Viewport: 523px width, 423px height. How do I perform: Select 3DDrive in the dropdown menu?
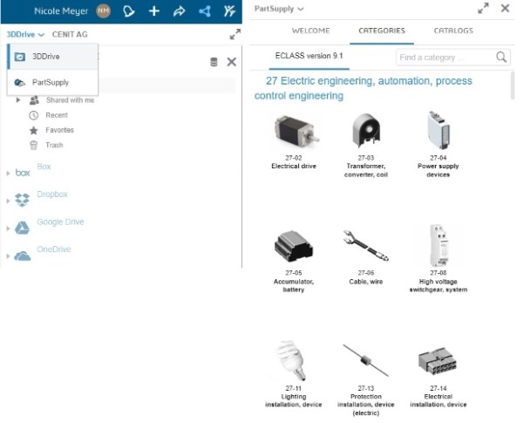point(52,57)
